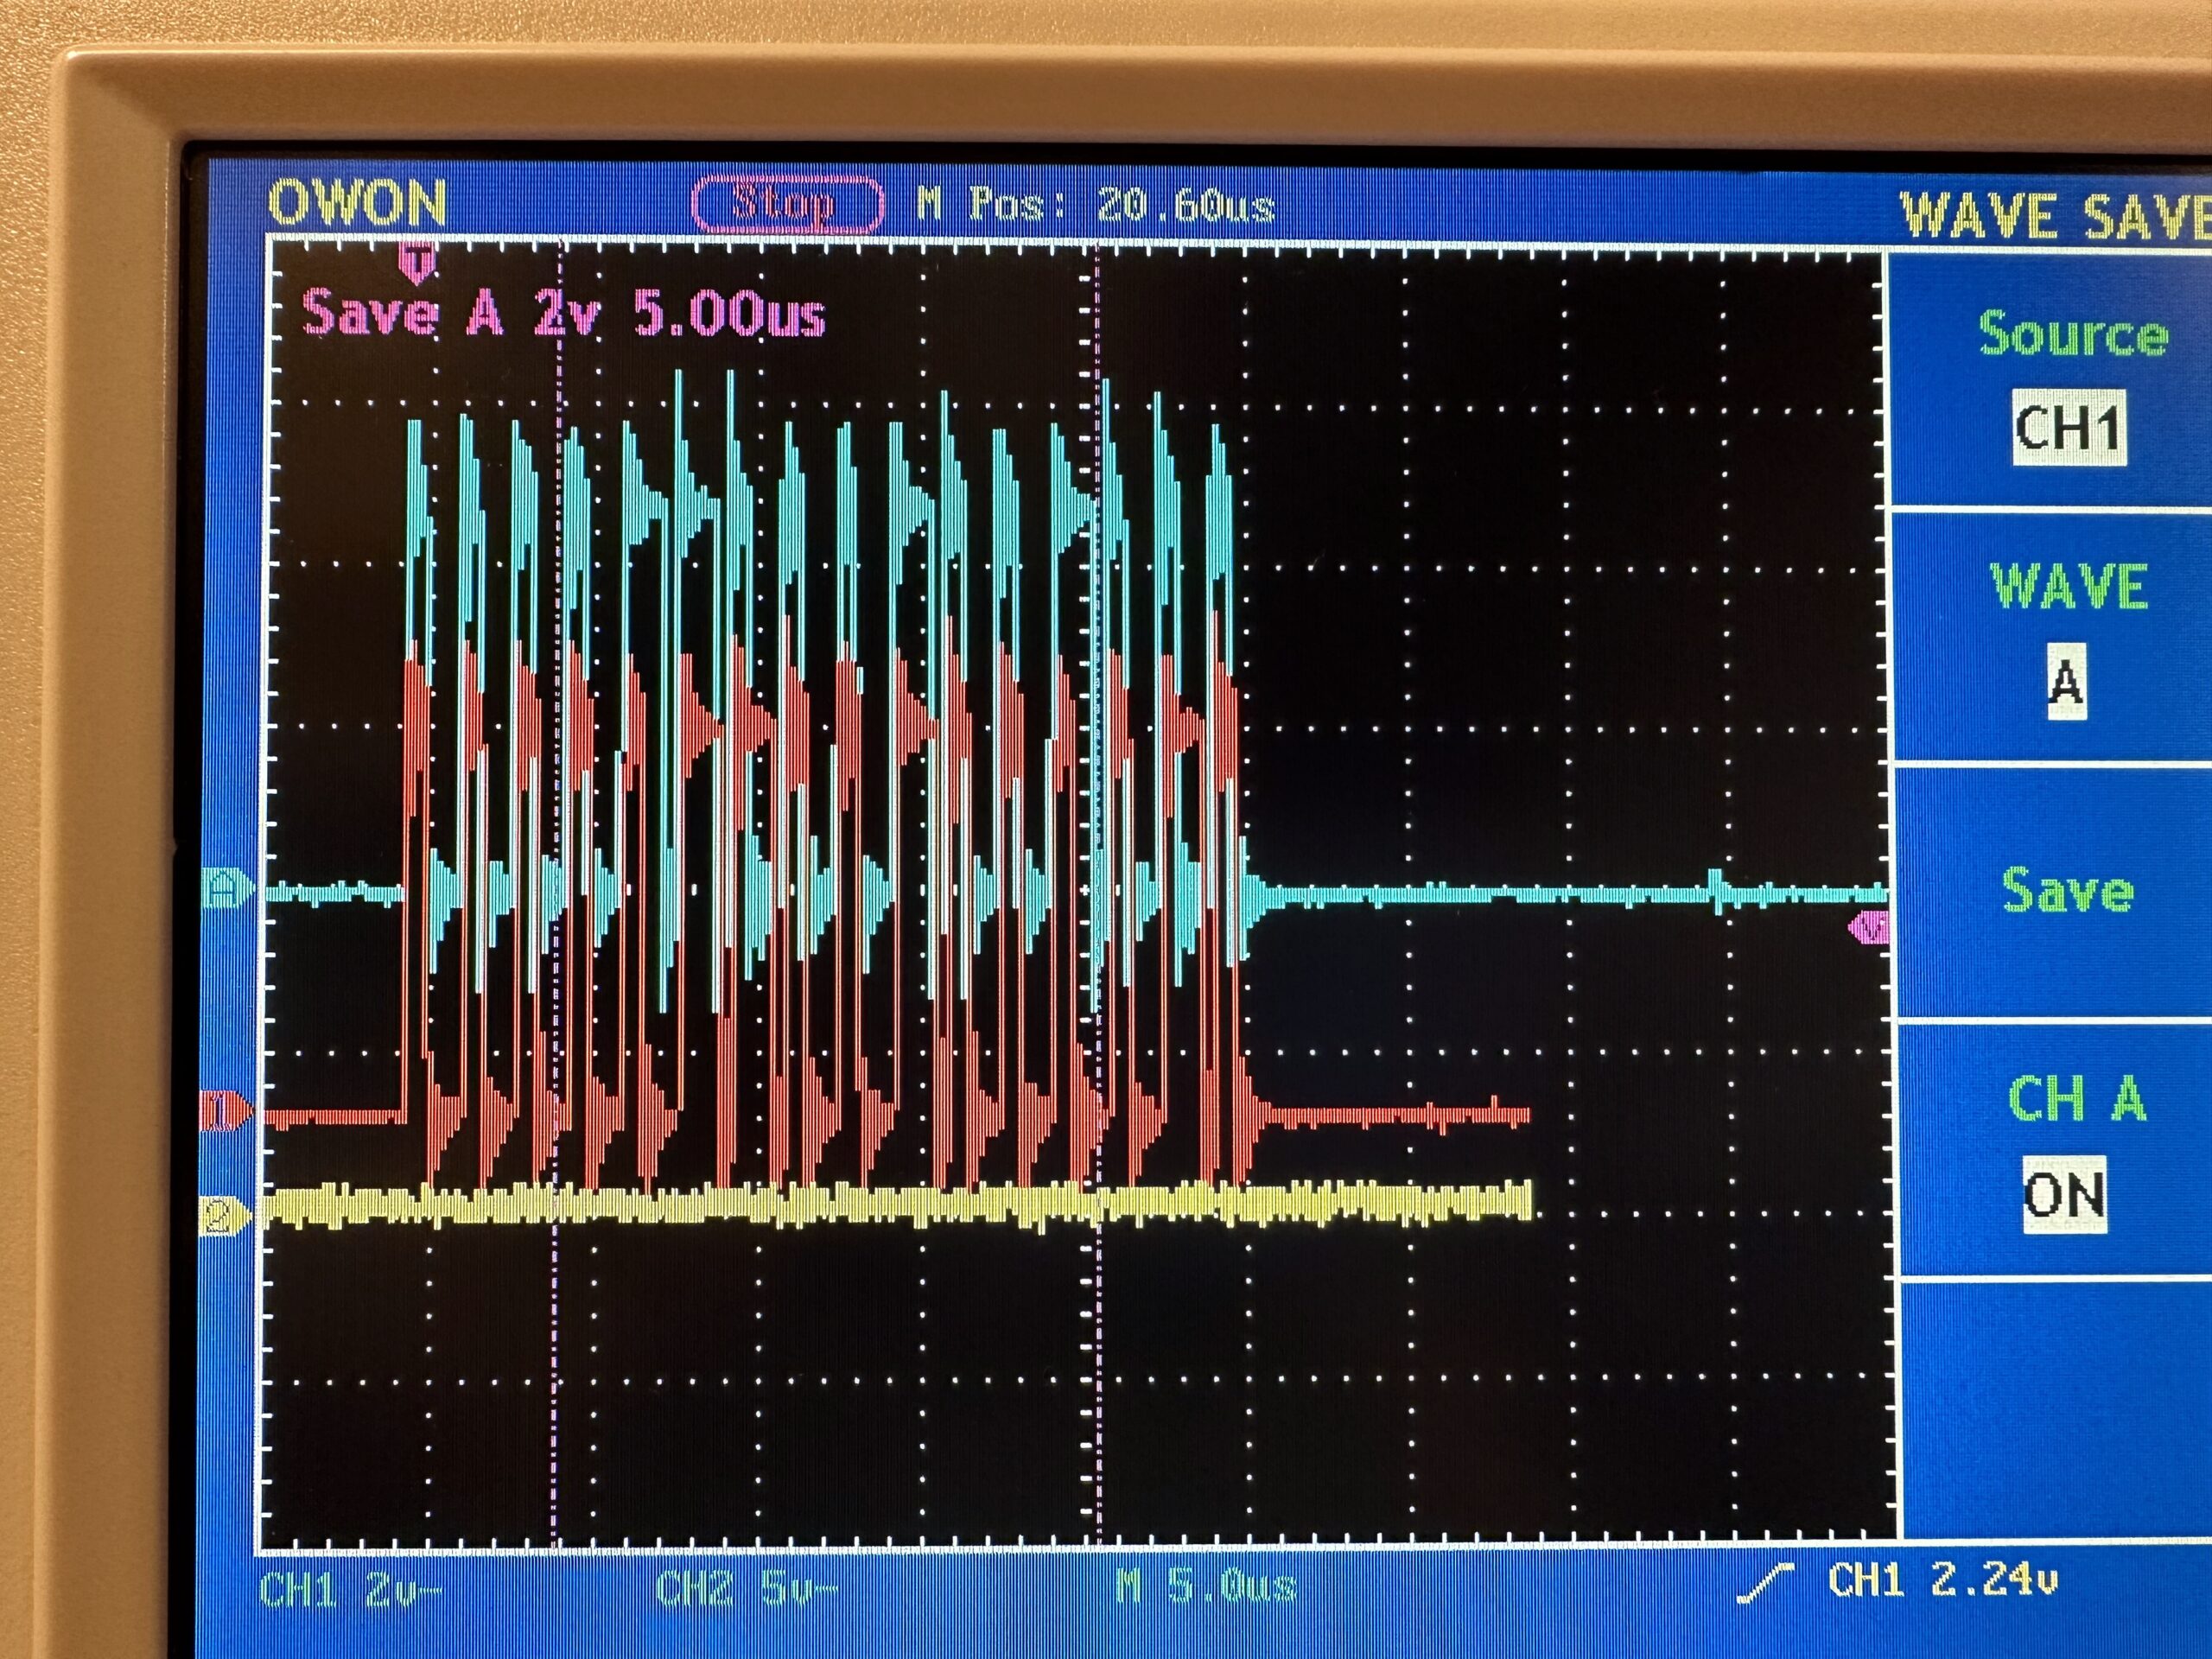Click the OWON logo text
The image size is (2212, 1659).
[357, 204]
